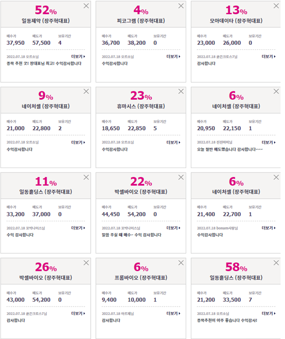Close the 13% 모아데이타 card
Screen dimensions: 285x339
pyautogui.click(x=276, y=6)
